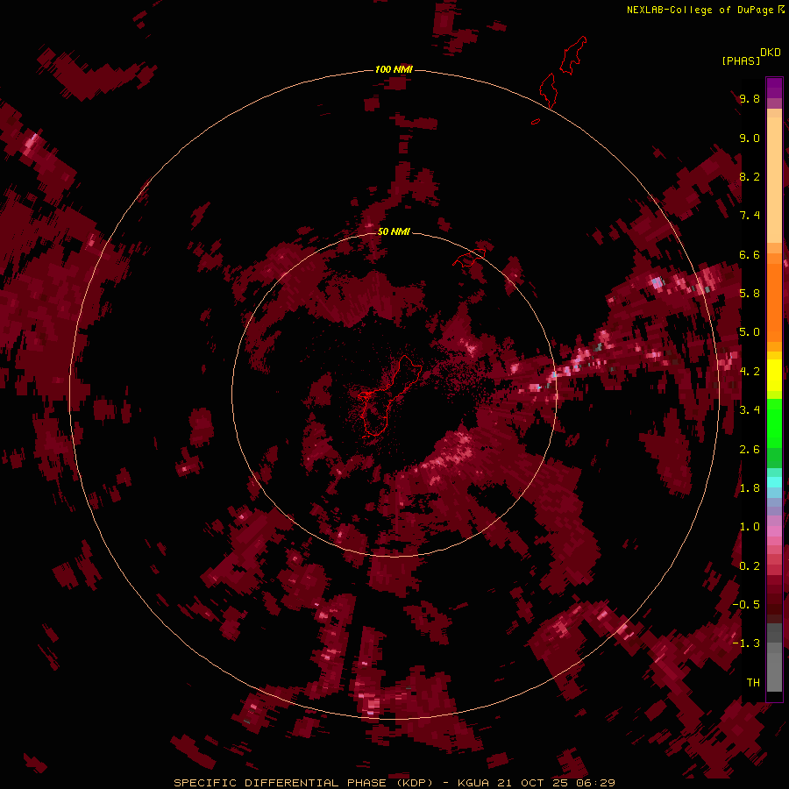Click the KGUA station identifier
The image size is (789, 789).
point(474,783)
